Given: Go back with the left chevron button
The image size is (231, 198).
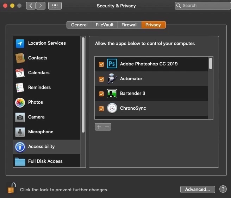Looking at the screenshot, I should (31, 6).
